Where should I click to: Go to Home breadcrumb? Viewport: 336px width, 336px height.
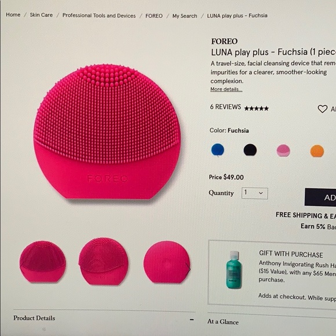coord(13,14)
